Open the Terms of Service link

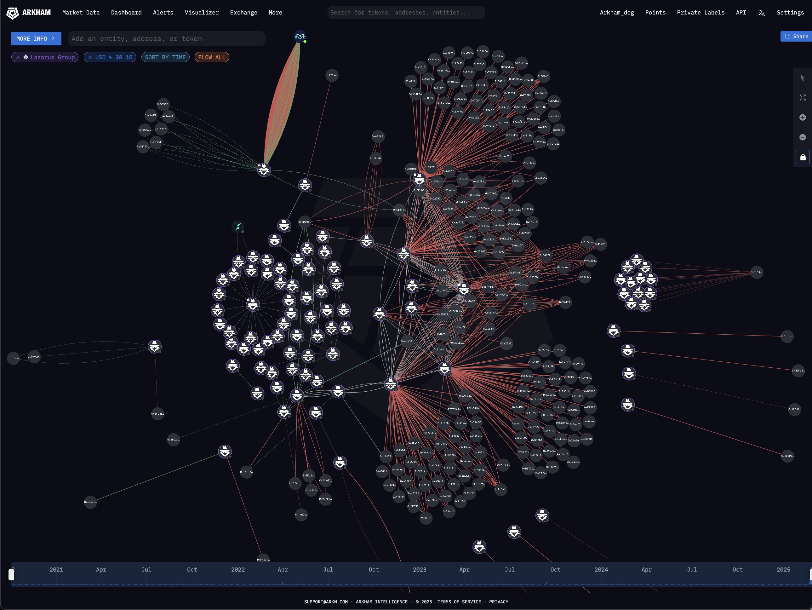459,601
